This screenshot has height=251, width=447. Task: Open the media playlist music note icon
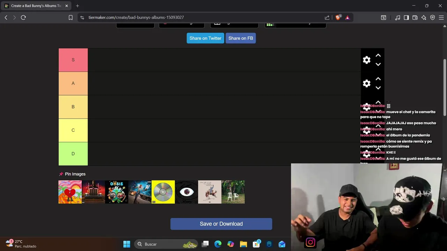tap(397, 17)
